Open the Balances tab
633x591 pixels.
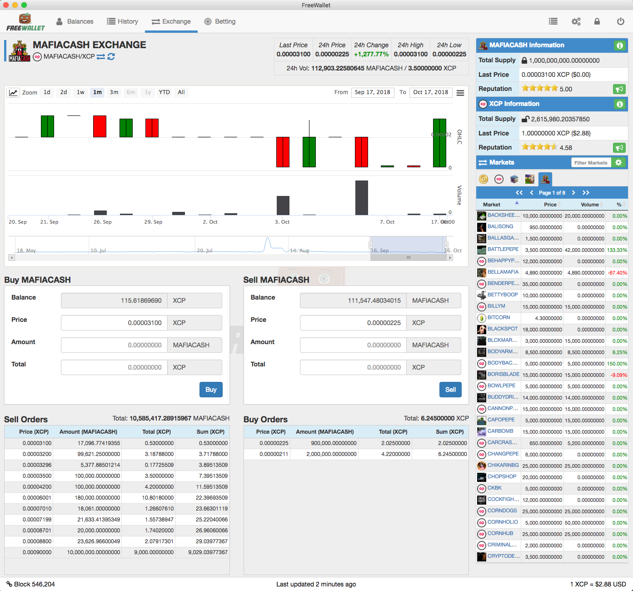click(x=75, y=21)
